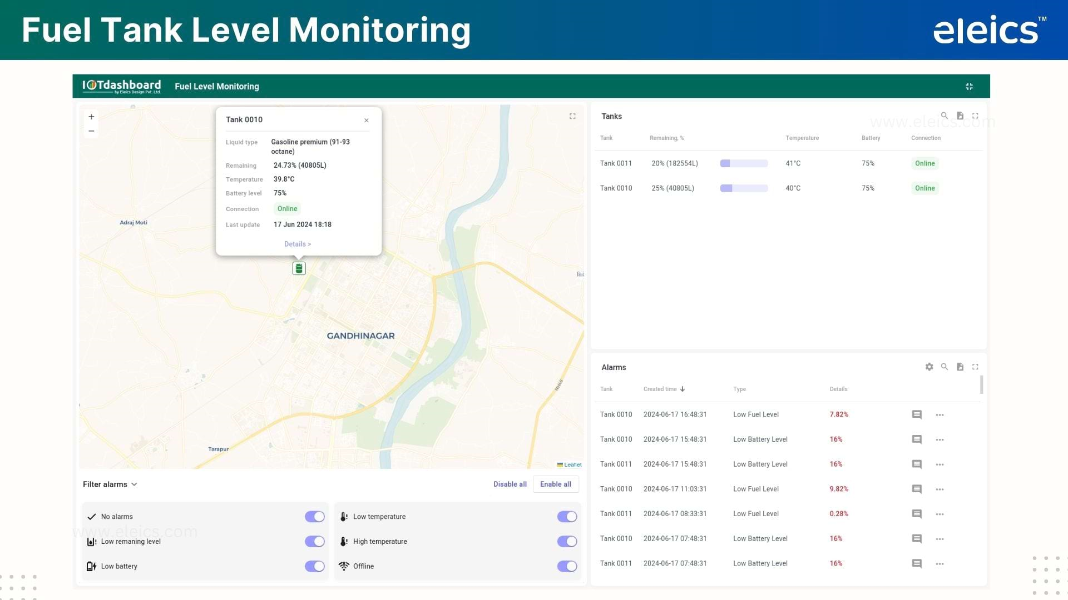This screenshot has width=1068, height=600.
Task: Click the alarms Type column header
Action: click(740, 389)
